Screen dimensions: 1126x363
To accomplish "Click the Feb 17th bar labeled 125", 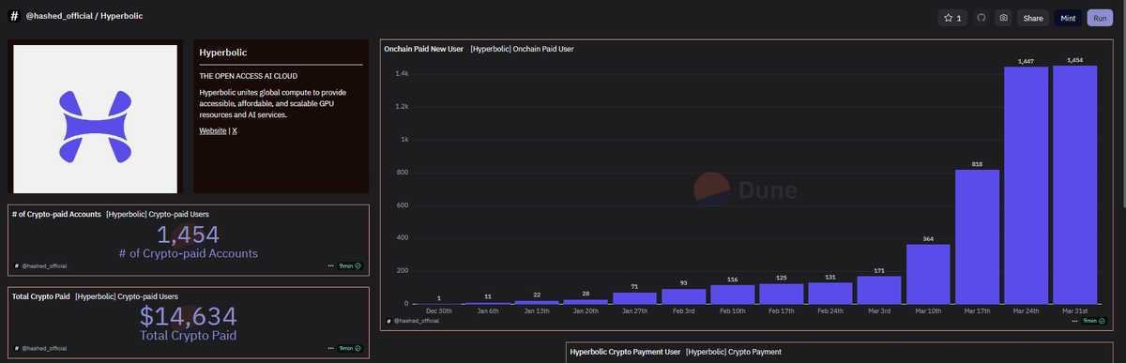I will pos(782,294).
